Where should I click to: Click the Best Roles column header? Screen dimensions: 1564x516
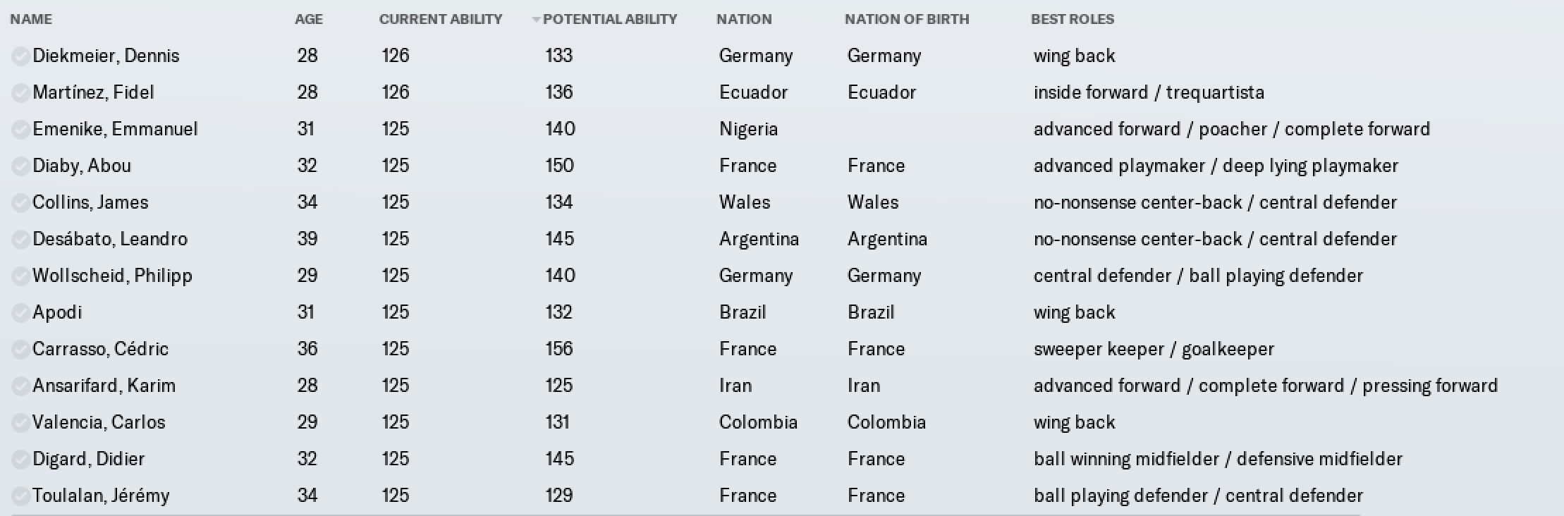click(x=1073, y=19)
